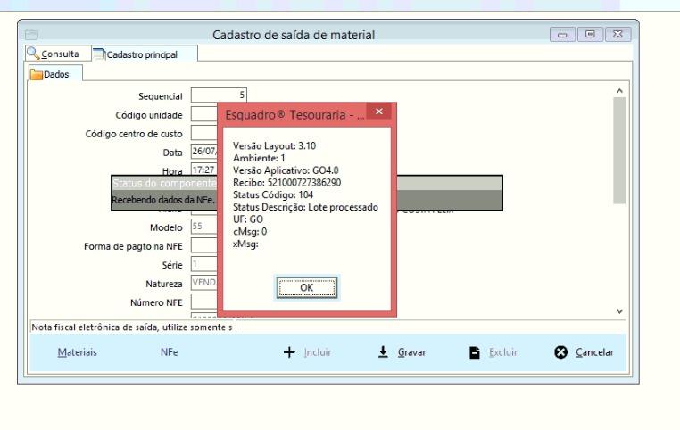Click the vertical scrollbar thumb
The height and width of the screenshot is (430, 680).
tap(619, 151)
